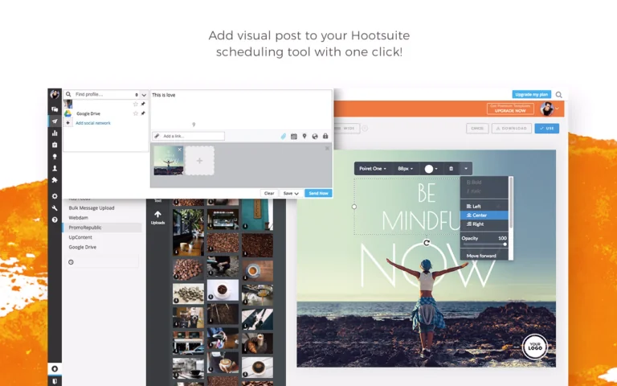The image size is (617, 386).
Task: Open the Poiret One font dropdown
Action: (373, 169)
